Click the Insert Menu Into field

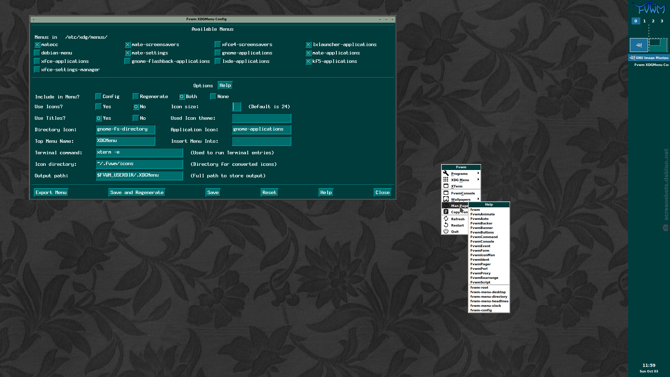261,141
